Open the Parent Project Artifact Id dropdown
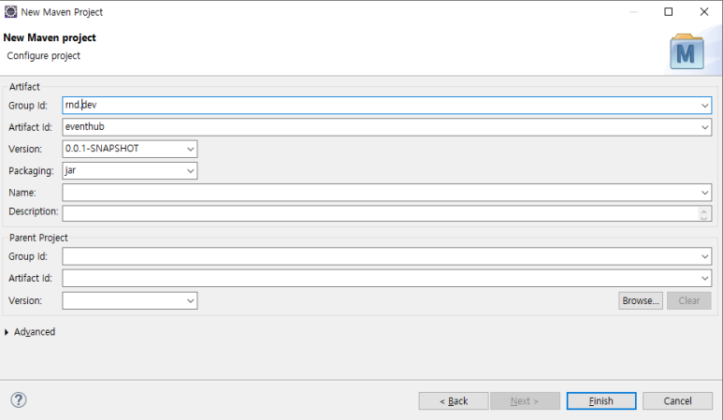Viewport: 723px width, 420px height. 704,279
